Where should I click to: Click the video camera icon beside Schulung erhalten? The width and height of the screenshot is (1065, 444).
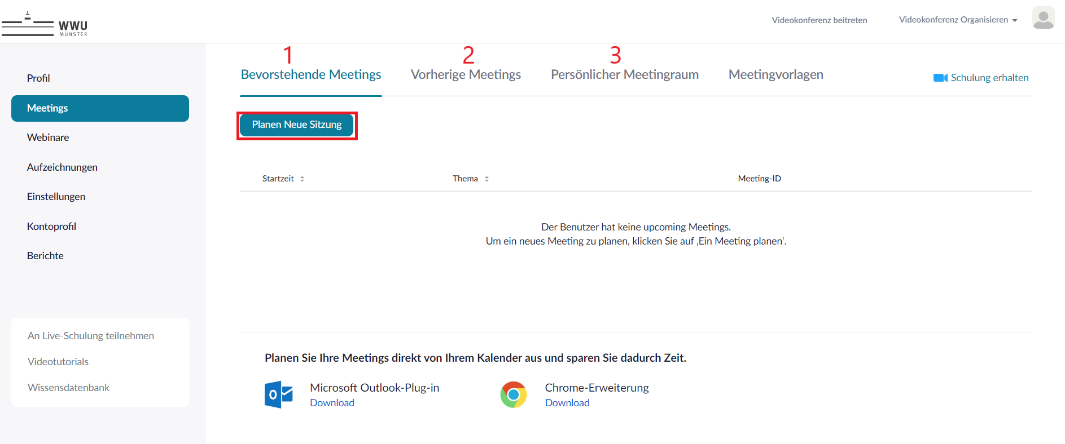tap(940, 78)
